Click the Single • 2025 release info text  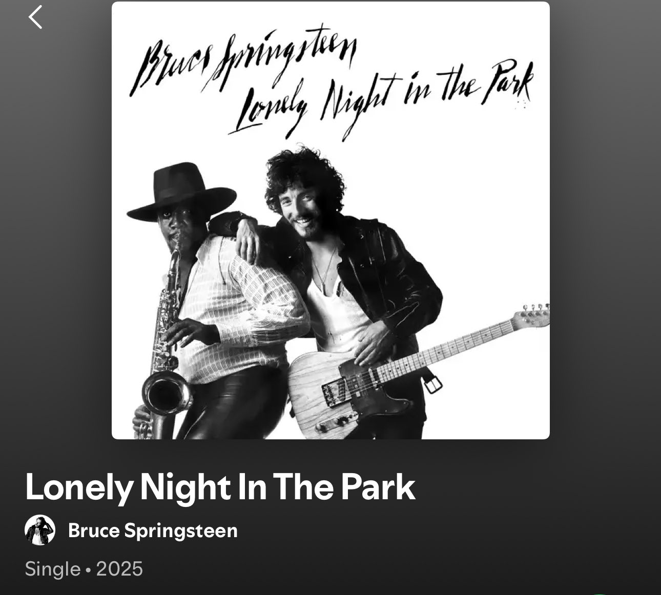click(84, 569)
